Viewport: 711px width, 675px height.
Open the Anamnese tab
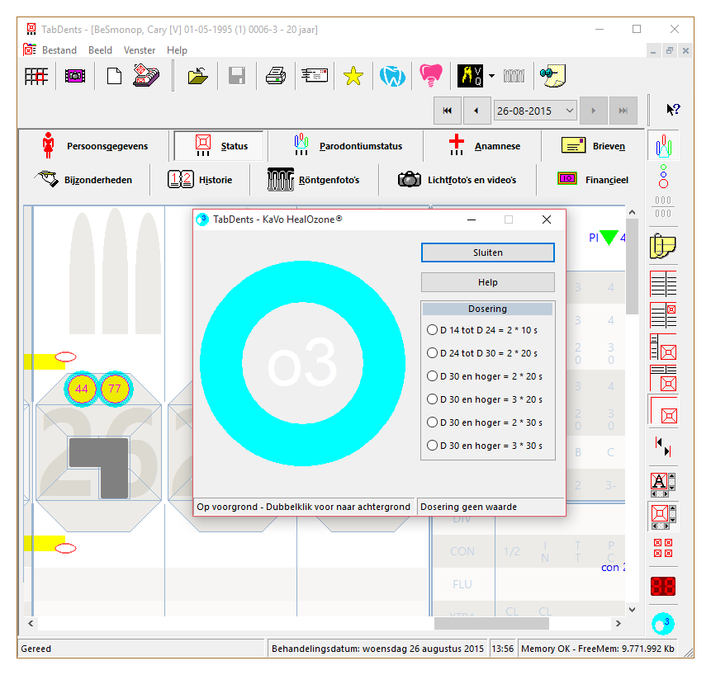click(483, 146)
